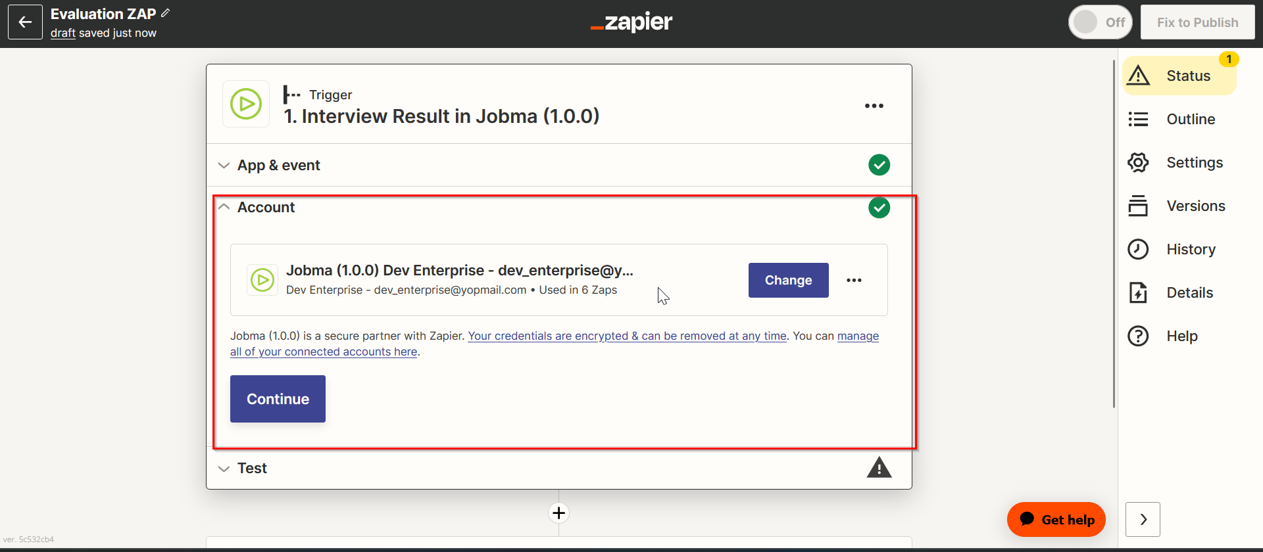Image resolution: width=1263 pixels, height=552 pixels.
Task: Click the trigger title Interview Result in Jobma
Action: [x=441, y=116]
